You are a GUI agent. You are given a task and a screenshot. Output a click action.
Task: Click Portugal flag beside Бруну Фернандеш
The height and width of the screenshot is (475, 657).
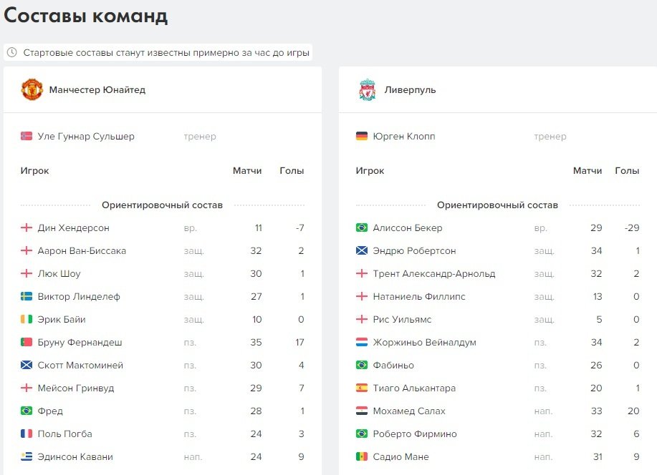tap(27, 342)
